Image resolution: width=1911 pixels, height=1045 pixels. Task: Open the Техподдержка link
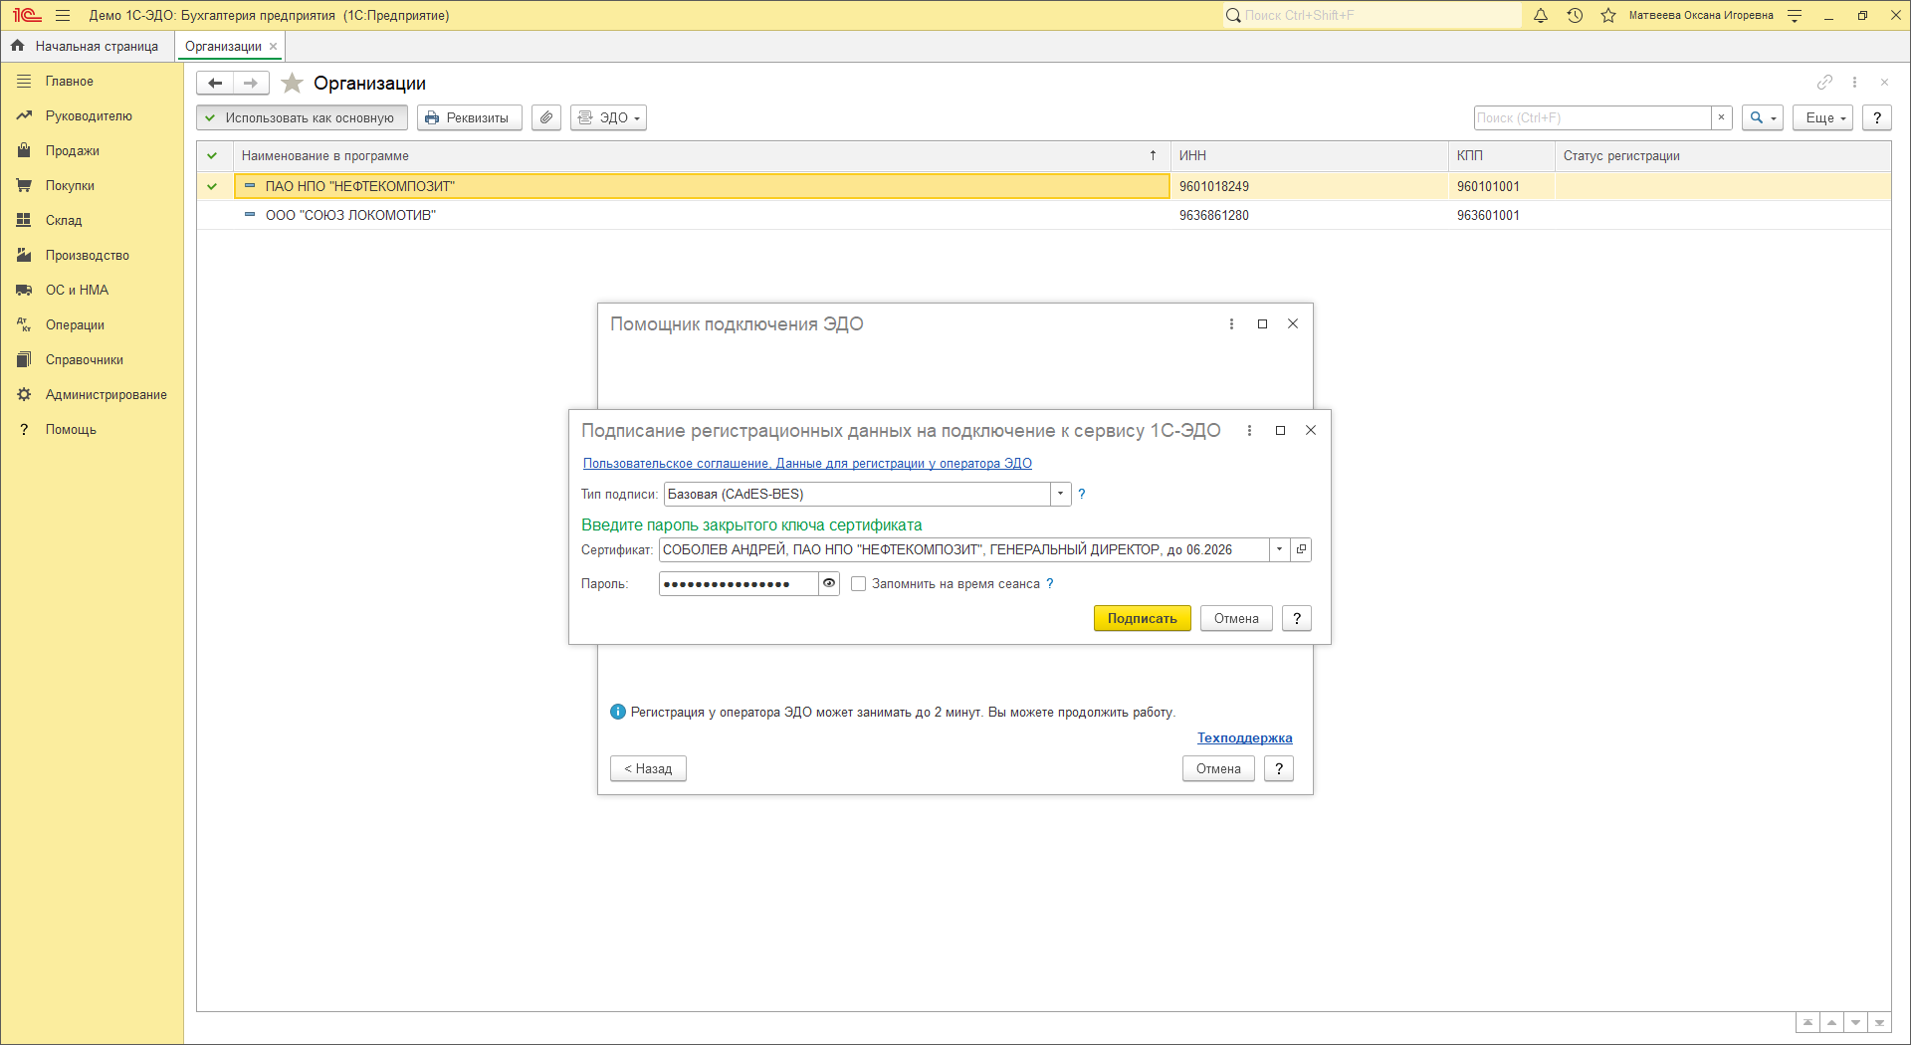point(1244,737)
